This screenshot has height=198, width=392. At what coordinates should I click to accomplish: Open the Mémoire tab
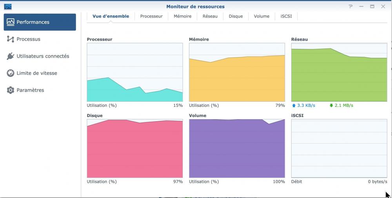coord(183,16)
